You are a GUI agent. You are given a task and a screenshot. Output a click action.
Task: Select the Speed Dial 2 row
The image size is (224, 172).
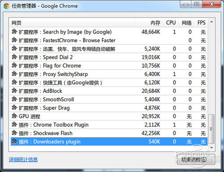coord(108,57)
